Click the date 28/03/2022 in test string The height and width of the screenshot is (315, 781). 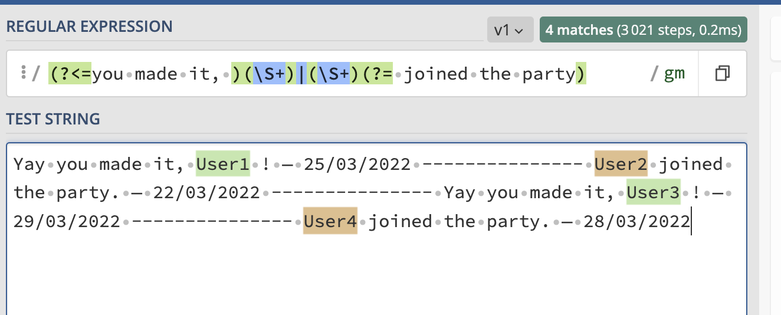[636, 221]
